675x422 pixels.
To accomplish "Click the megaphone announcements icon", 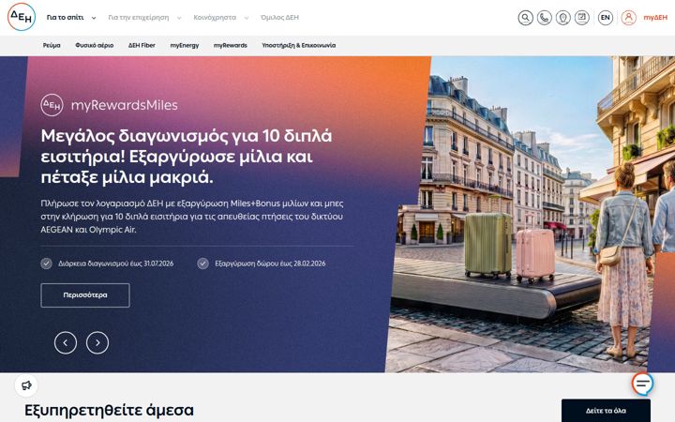I will tap(26, 385).
